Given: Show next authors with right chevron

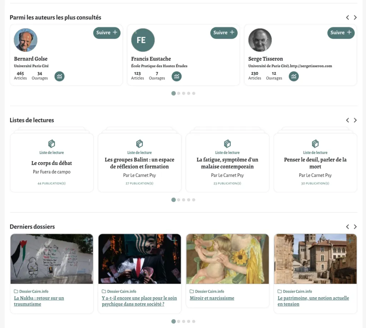Looking at the screenshot, I should (355, 18).
